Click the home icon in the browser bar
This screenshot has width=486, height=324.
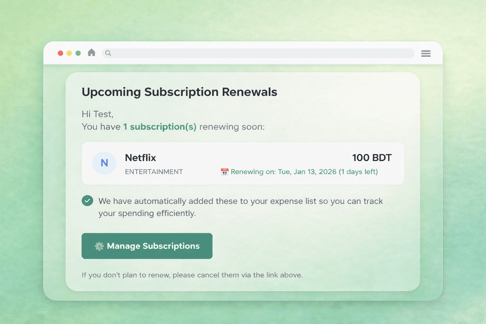click(x=91, y=53)
